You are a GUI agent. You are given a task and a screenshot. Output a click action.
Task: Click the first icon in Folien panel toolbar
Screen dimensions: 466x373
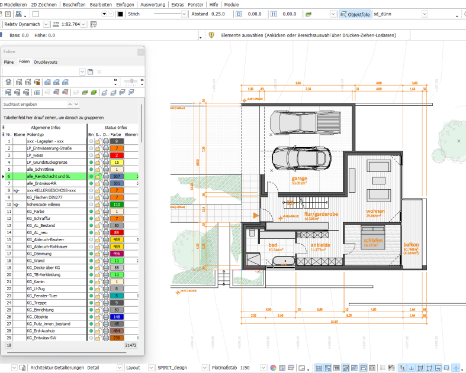coord(8,82)
